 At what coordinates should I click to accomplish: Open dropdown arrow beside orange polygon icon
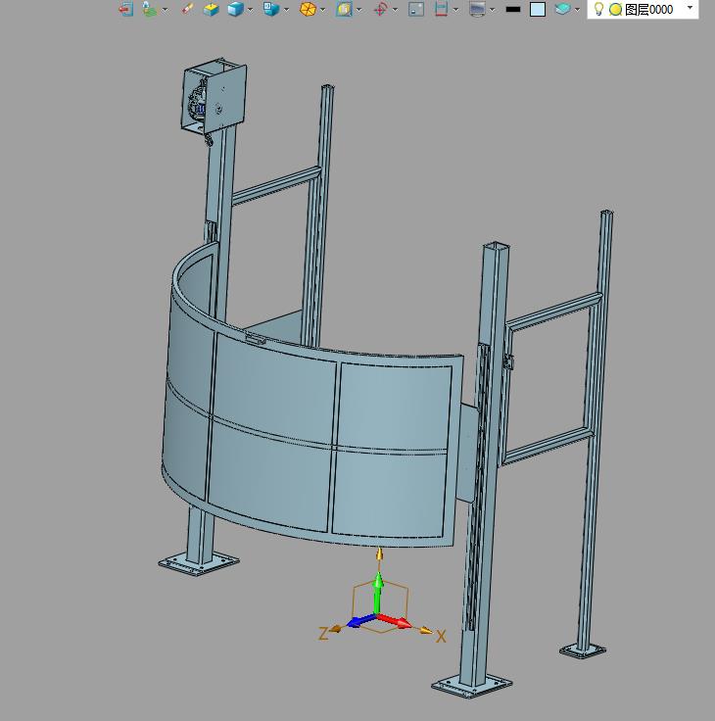click(x=323, y=10)
